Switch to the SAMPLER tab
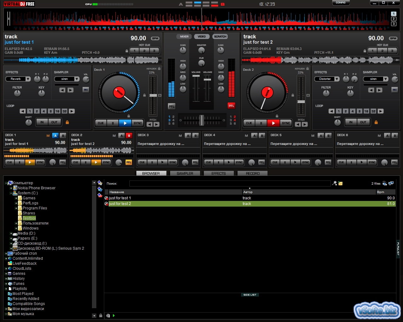Image resolution: width=403 pixels, height=322 pixels. [x=185, y=173]
